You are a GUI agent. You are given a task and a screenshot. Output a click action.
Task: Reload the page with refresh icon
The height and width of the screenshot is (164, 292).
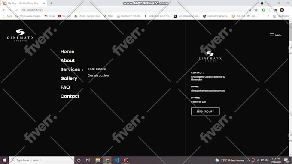pyautogui.click(x=16, y=10)
